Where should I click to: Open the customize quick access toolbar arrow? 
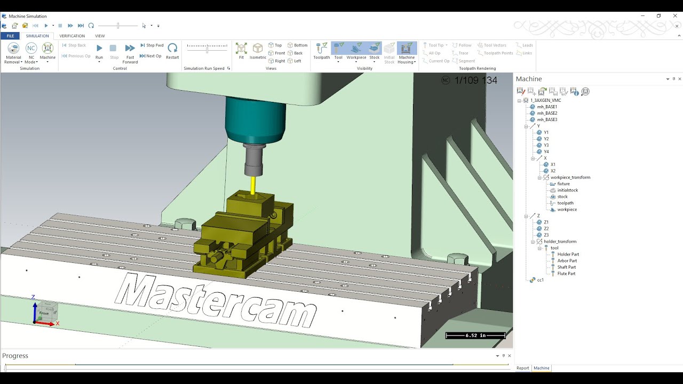tap(158, 26)
